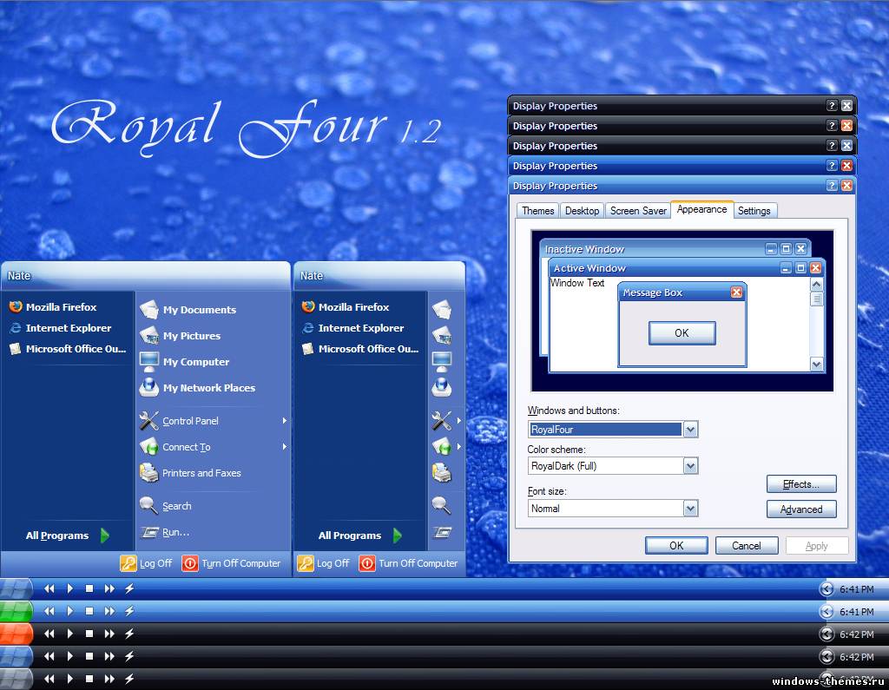This screenshot has height=690, width=889.
Task: Click the tray arrow next to the 6:41 PM clock on the top taskbar
Action: point(826,589)
